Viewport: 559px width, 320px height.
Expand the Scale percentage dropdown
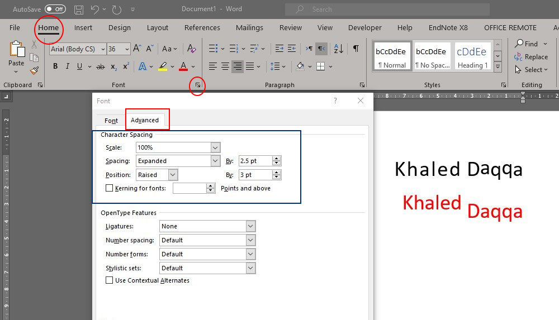click(215, 147)
